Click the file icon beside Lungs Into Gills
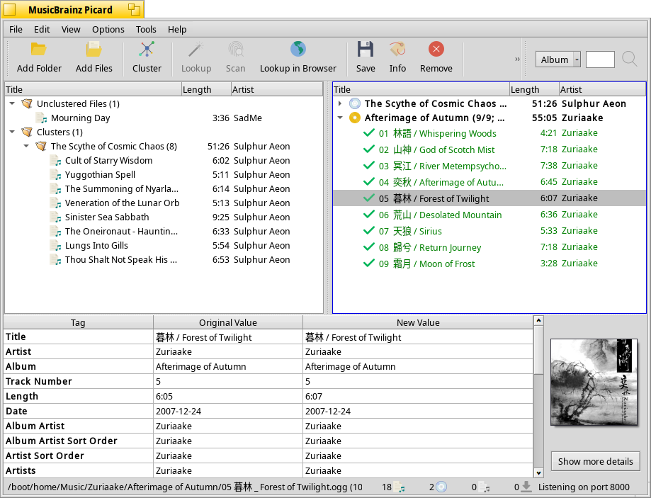 [56, 246]
